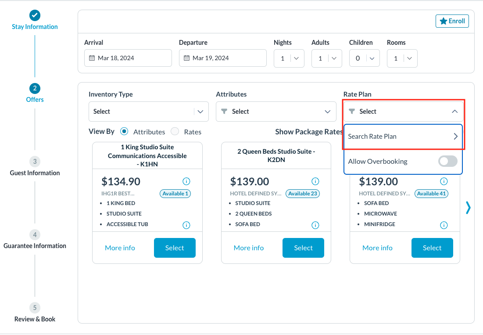The width and height of the screenshot is (483, 335).
Task: Click the Enroll button with star
Action: (x=452, y=21)
